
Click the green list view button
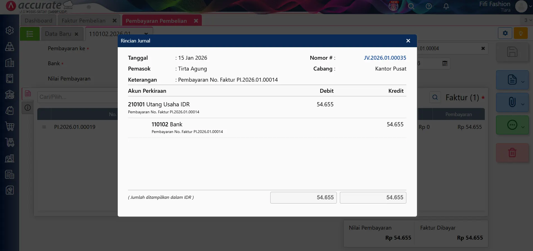(x=30, y=34)
